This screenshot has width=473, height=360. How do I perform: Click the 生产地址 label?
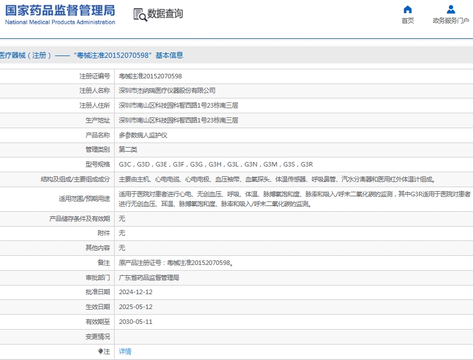pyautogui.click(x=97, y=121)
